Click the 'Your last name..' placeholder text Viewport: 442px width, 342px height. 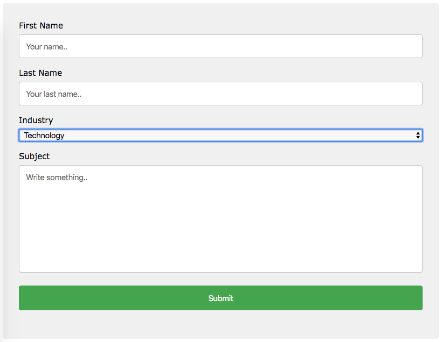tap(53, 94)
